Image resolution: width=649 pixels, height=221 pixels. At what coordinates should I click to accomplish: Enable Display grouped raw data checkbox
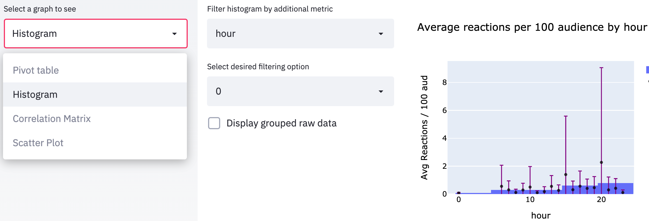pyautogui.click(x=214, y=123)
